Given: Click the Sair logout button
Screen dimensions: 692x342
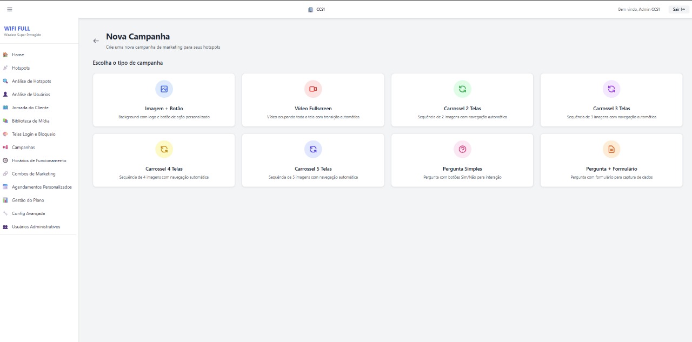Looking at the screenshot, I should (x=678, y=9).
